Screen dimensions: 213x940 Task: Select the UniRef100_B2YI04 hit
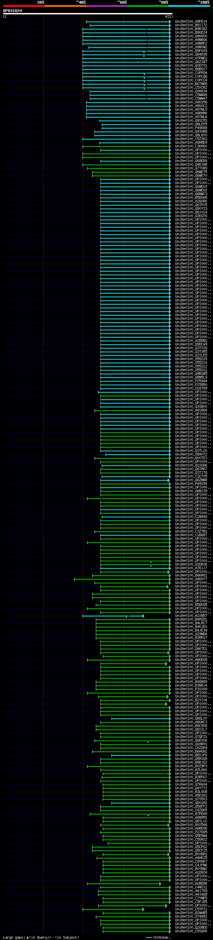tap(191, 700)
